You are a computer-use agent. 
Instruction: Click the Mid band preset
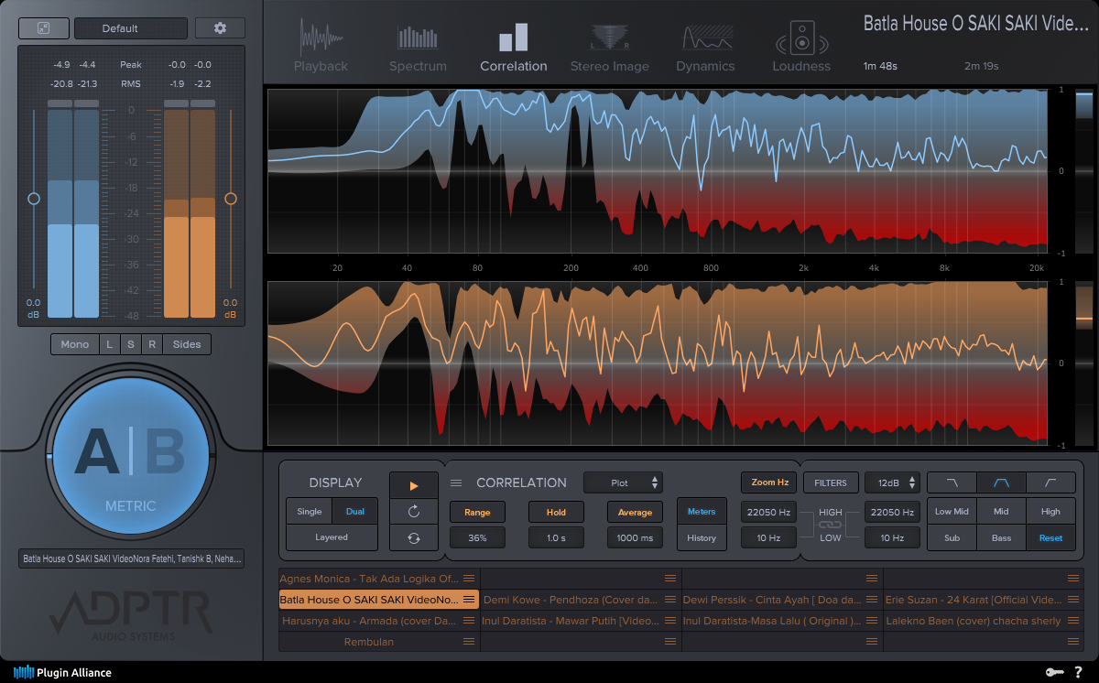pyautogui.click(x=1001, y=512)
